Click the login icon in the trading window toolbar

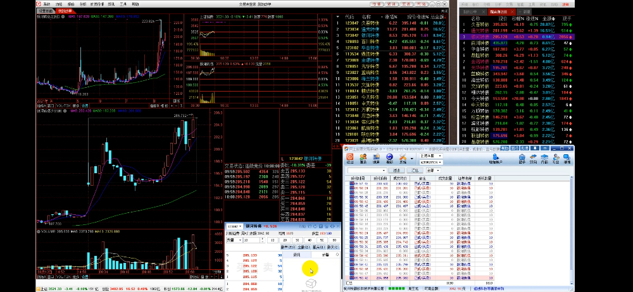click(x=363, y=158)
